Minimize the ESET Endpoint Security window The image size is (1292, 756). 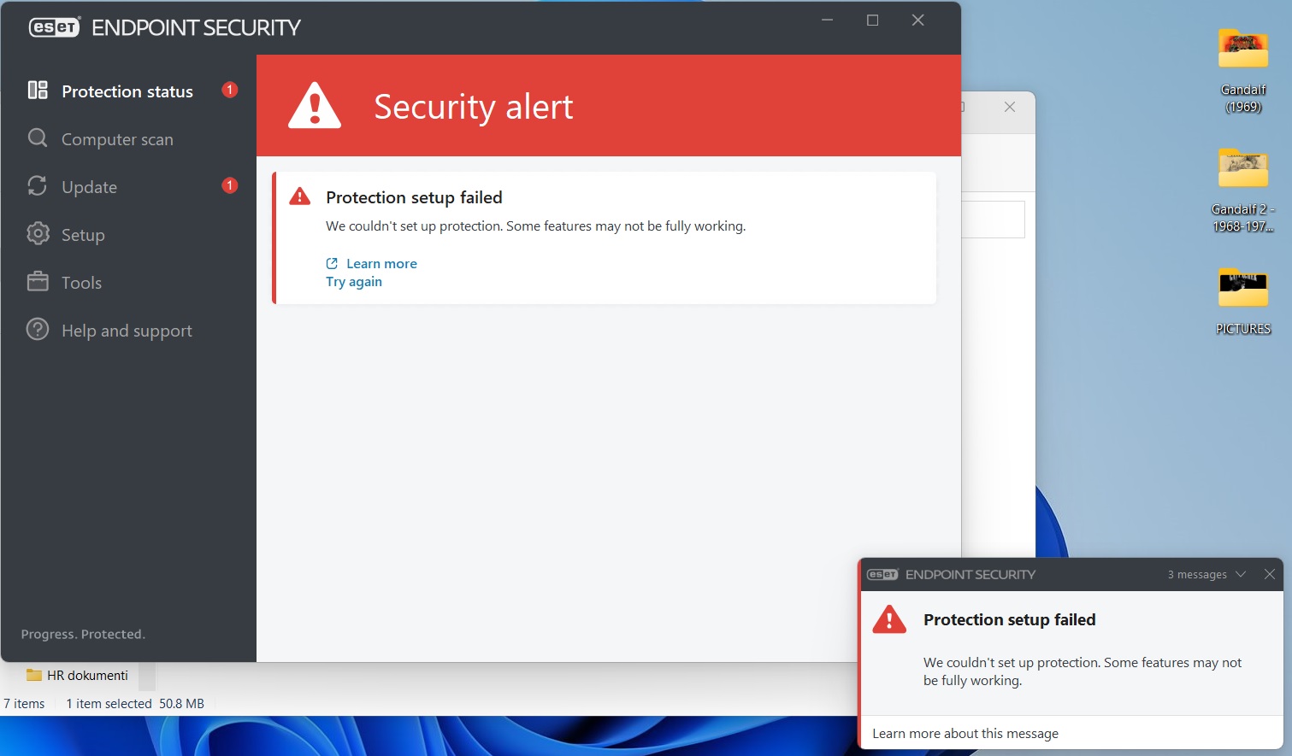tap(827, 21)
